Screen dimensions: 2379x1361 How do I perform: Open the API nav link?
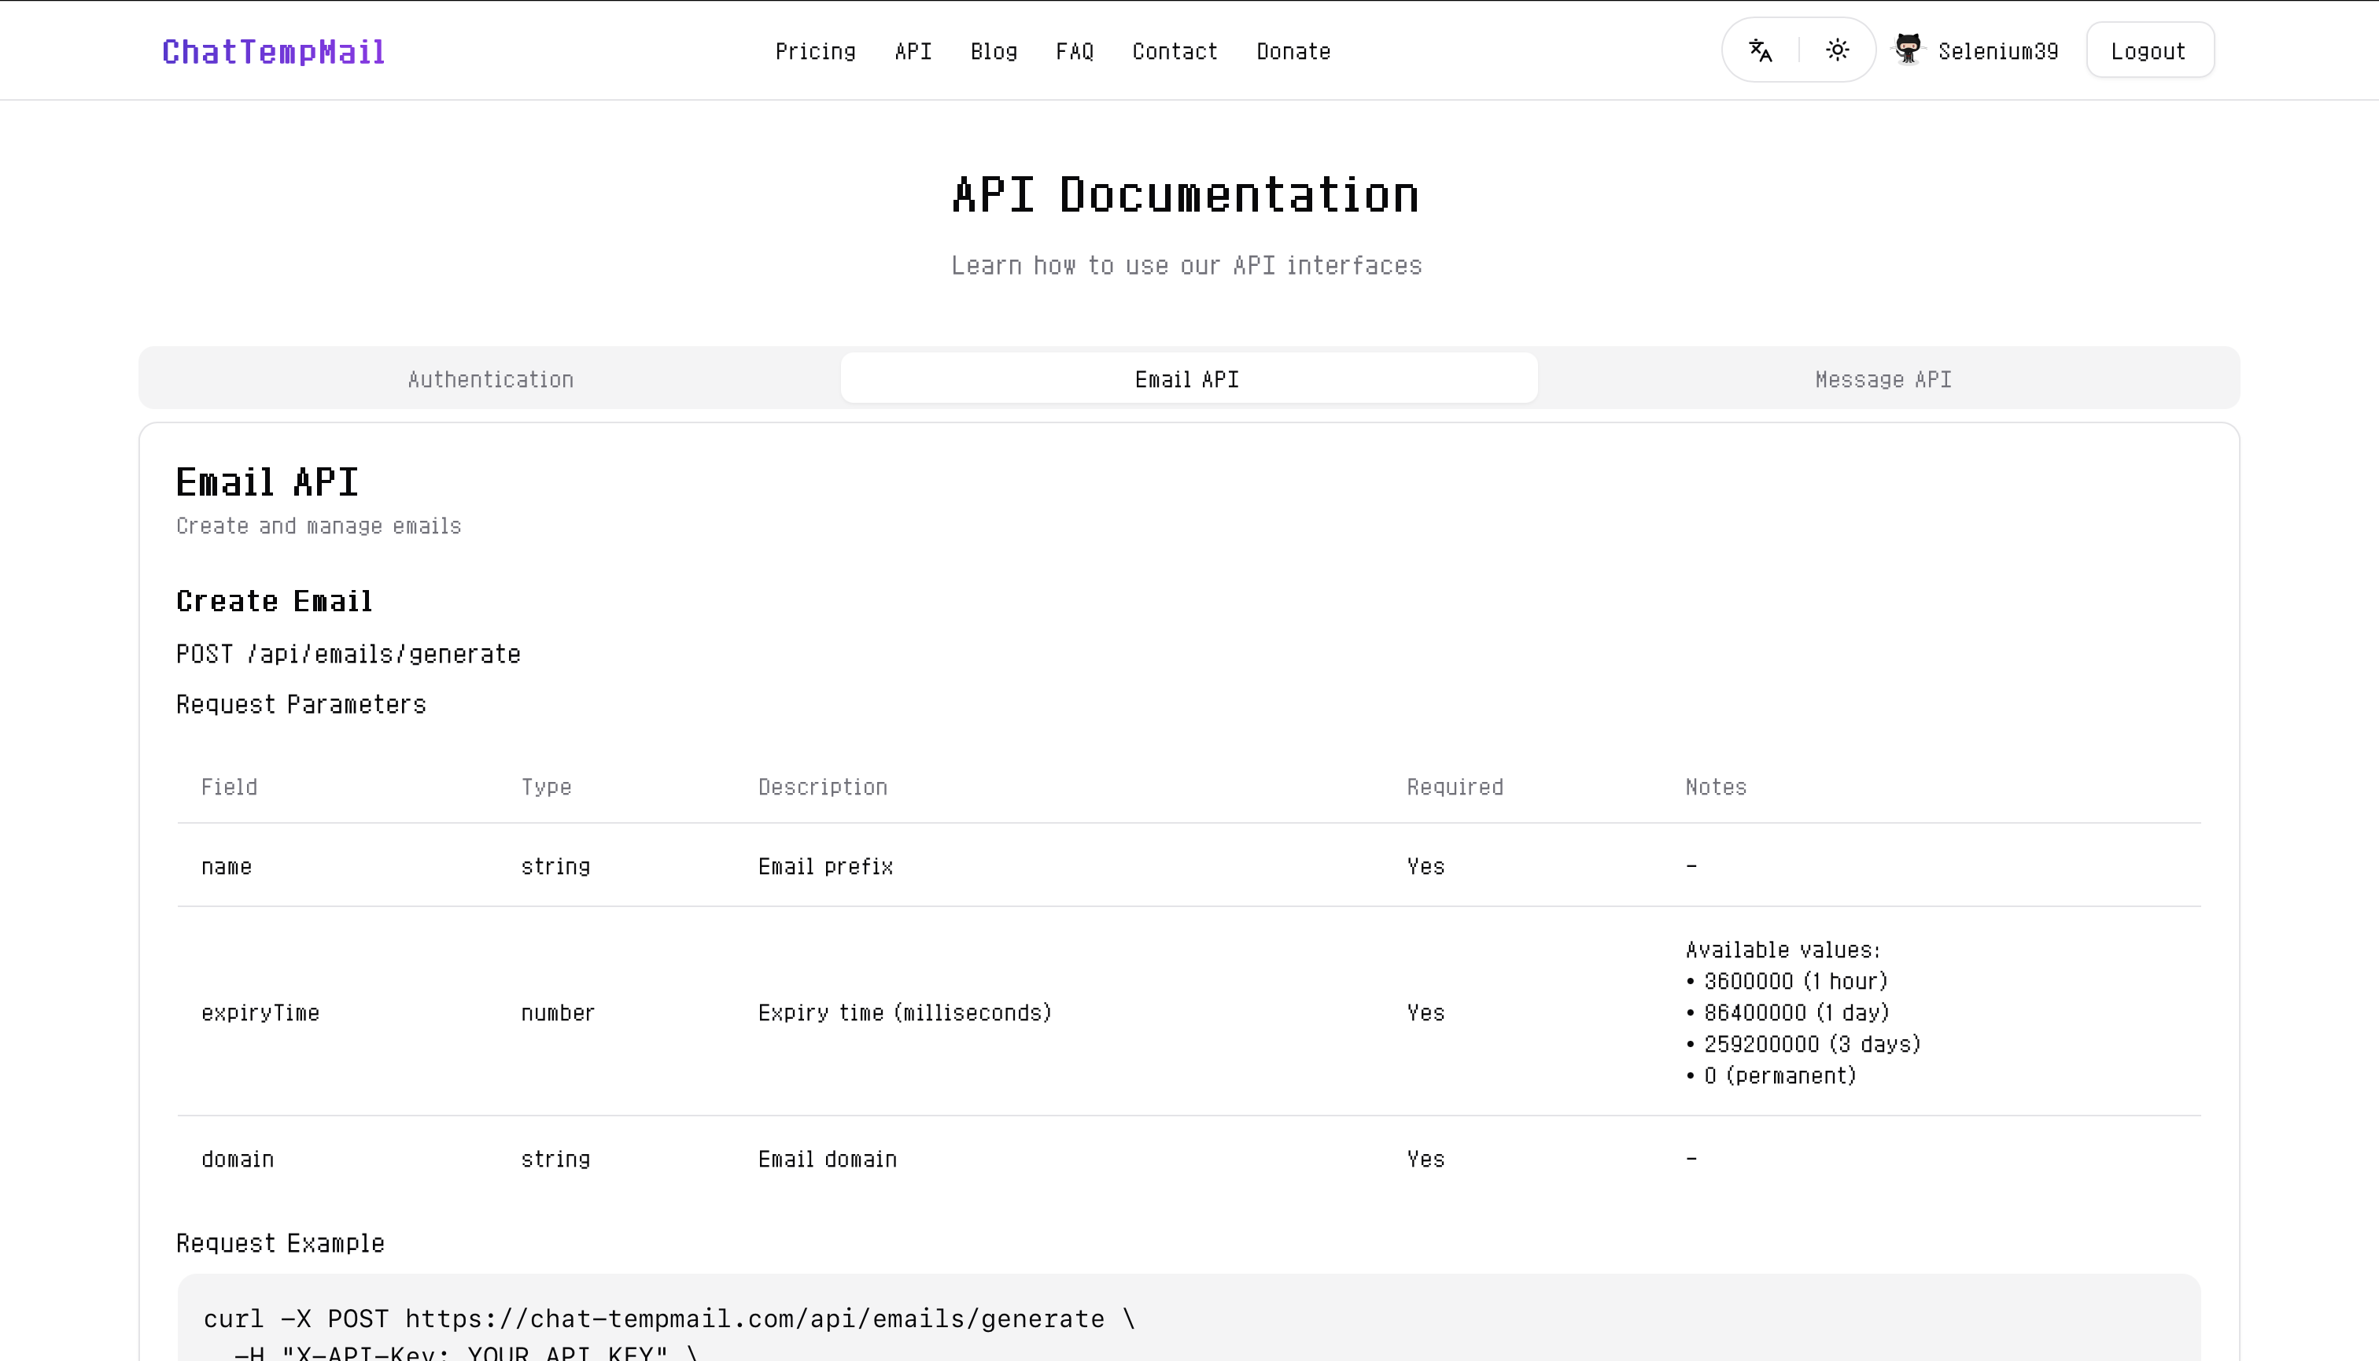point(913,51)
